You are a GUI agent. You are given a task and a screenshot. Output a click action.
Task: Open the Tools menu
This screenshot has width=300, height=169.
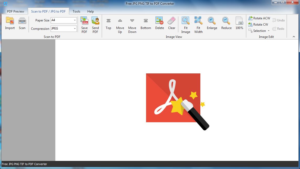[76, 11]
